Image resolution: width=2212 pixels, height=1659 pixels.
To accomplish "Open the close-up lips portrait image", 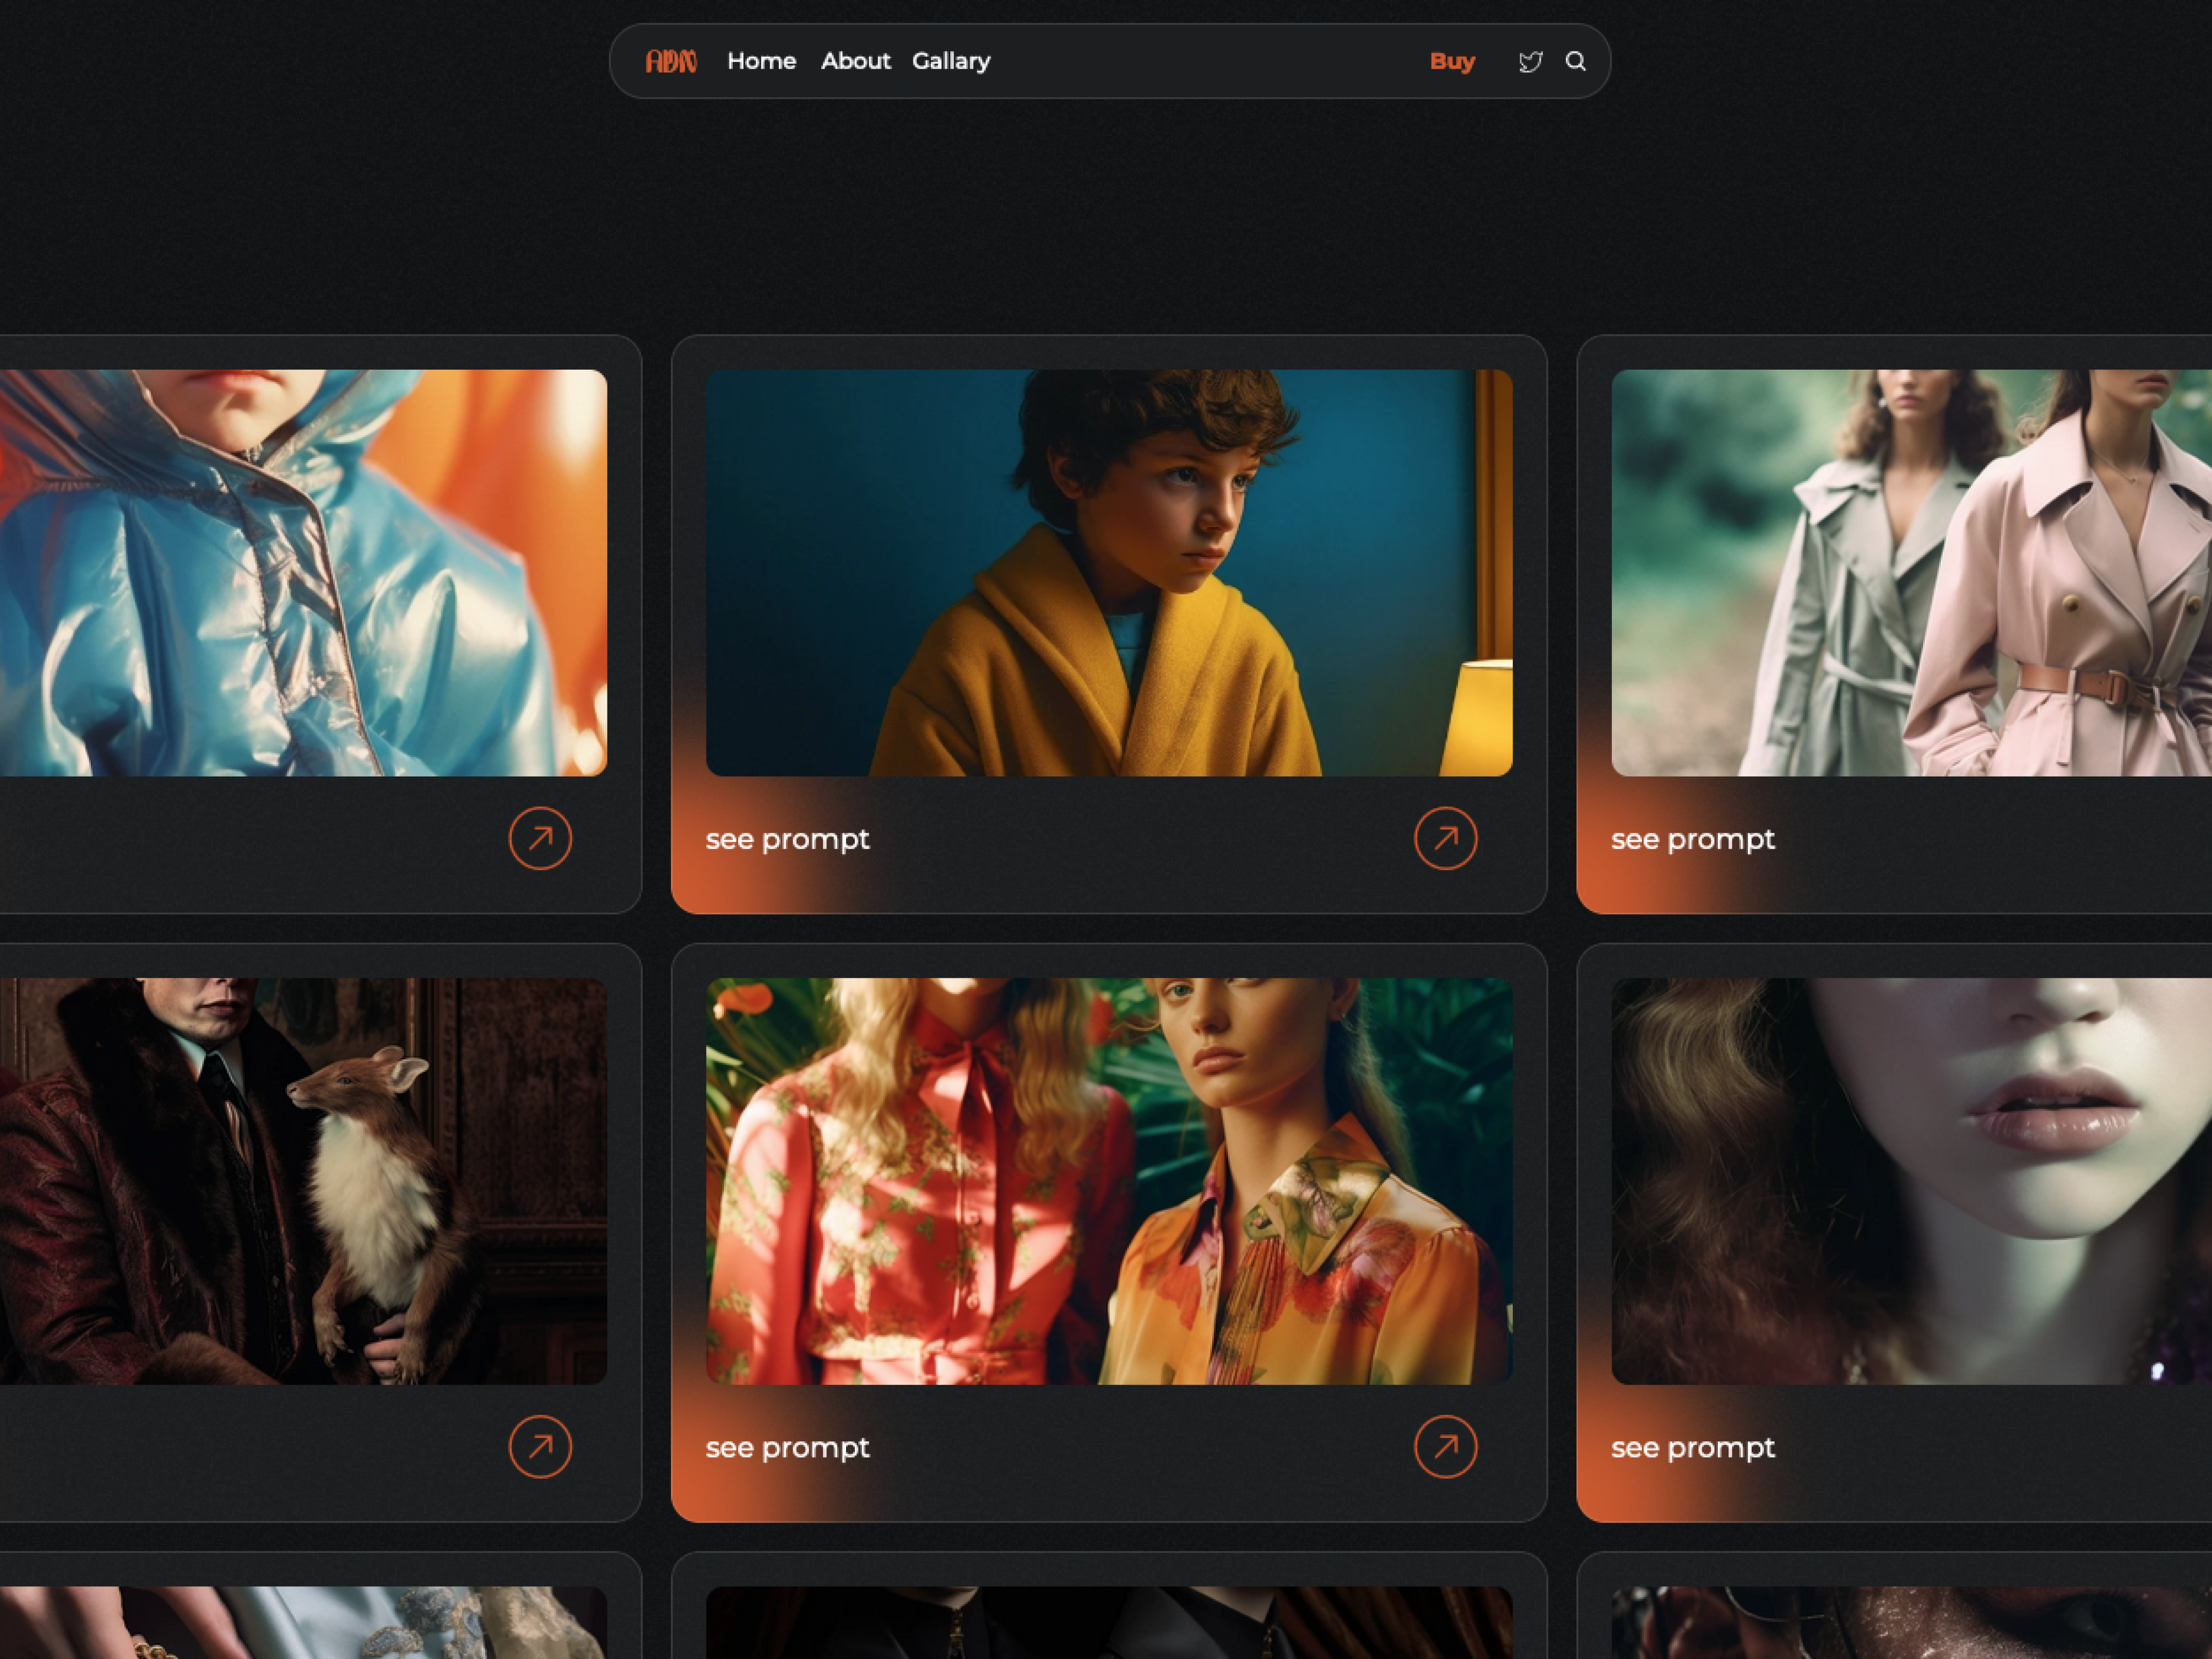I will click(1911, 1181).
